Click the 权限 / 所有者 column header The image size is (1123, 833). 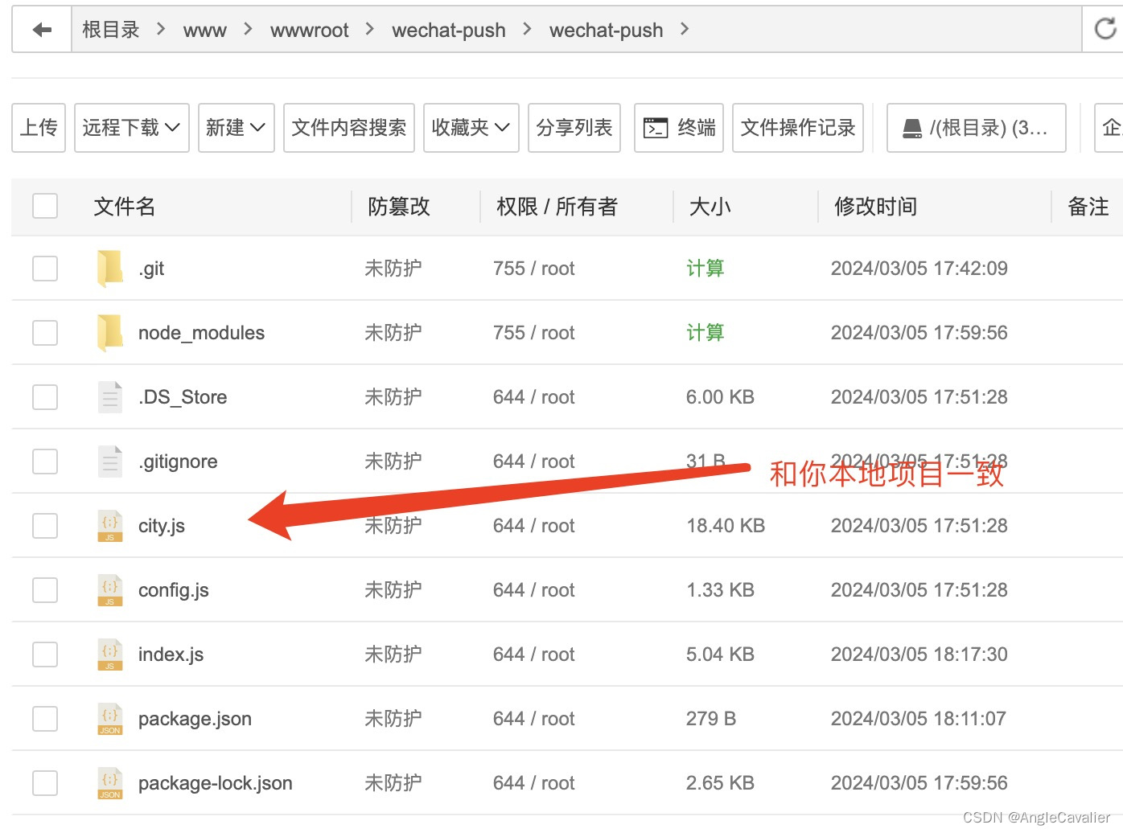[x=557, y=207]
